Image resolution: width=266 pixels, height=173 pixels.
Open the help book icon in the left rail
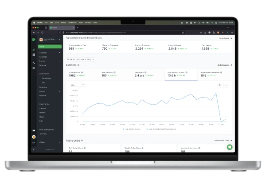[x=34, y=130]
